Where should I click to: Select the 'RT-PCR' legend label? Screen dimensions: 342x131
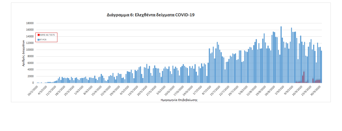(43, 40)
